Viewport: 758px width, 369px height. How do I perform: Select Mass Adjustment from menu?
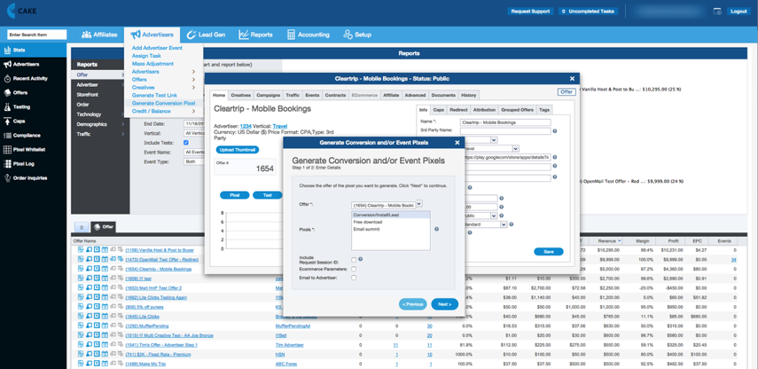pyautogui.click(x=152, y=64)
